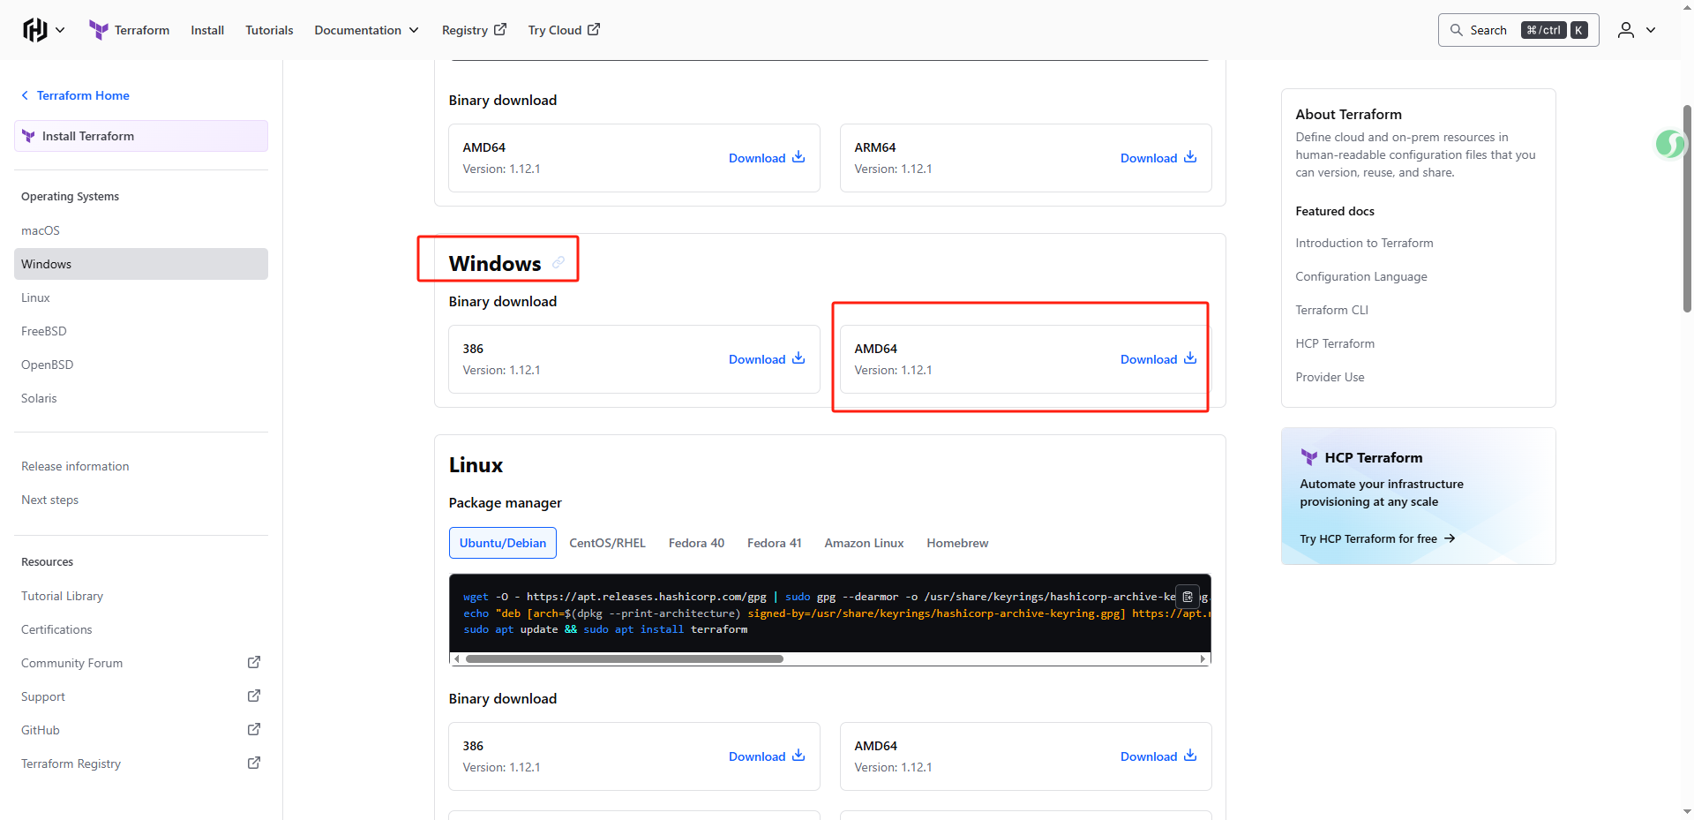Jump to Solaris section in sidebar
1694x820 pixels.
pos(39,398)
